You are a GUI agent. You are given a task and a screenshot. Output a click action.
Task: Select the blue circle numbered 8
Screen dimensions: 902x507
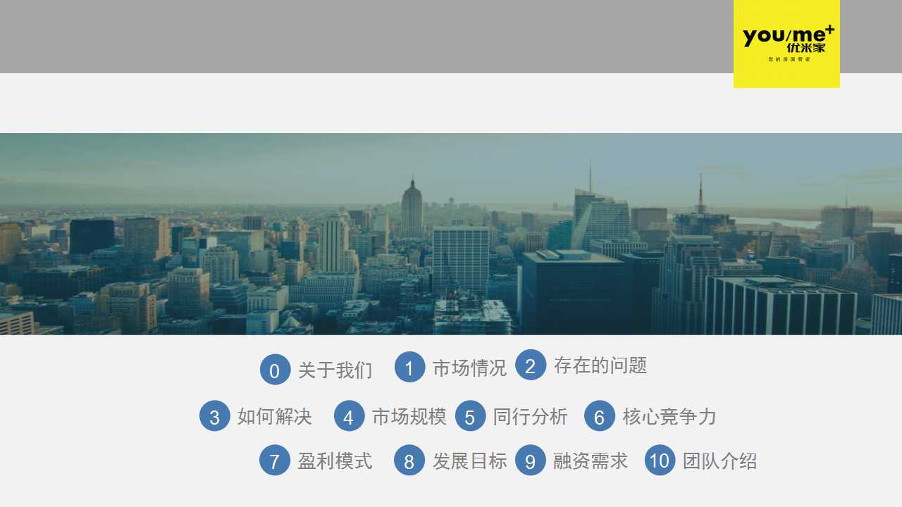(409, 461)
